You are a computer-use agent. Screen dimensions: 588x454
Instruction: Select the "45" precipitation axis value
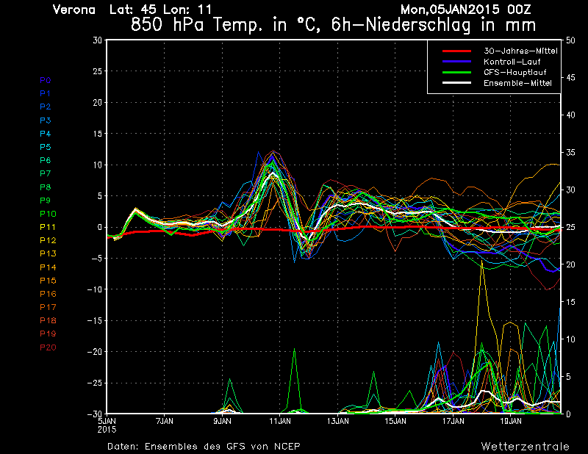pos(570,78)
